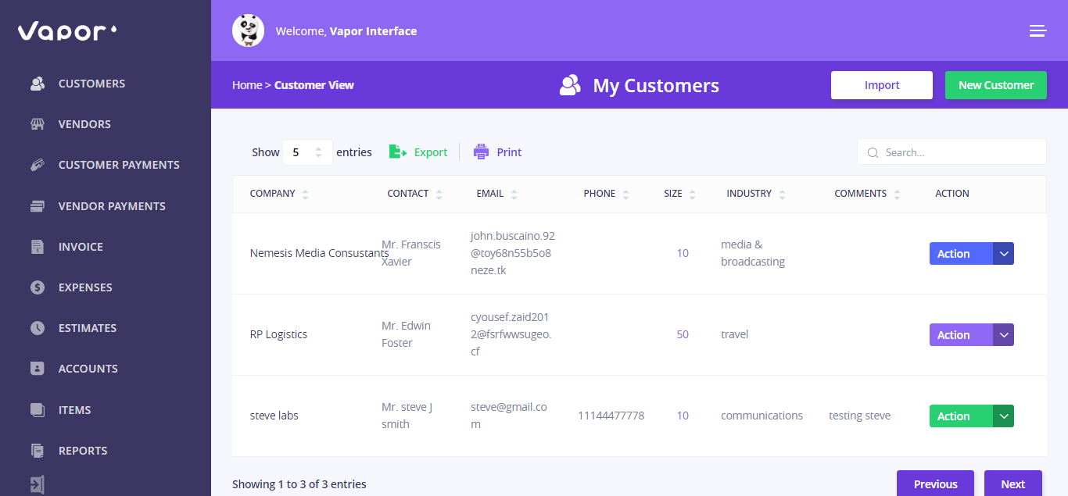Click the Home breadcrumb link

246,85
